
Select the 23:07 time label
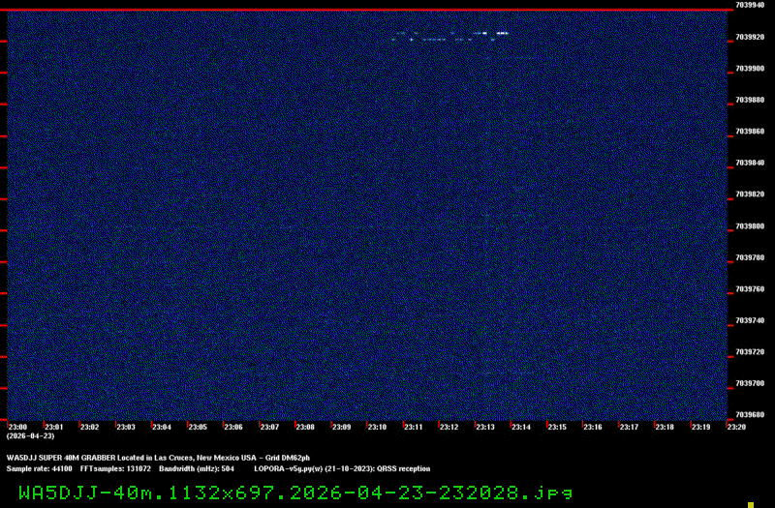coord(269,427)
